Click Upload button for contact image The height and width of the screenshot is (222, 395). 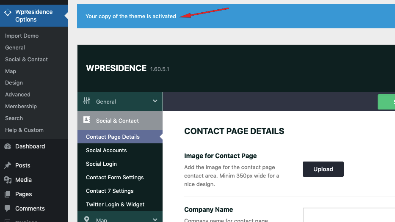click(x=323, y=169)
